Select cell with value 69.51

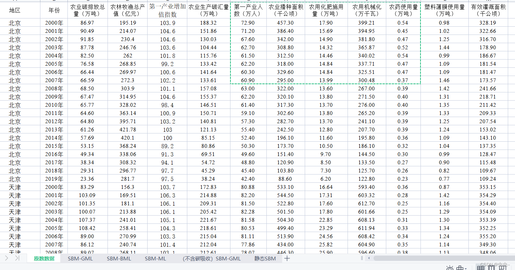point(209,154)
